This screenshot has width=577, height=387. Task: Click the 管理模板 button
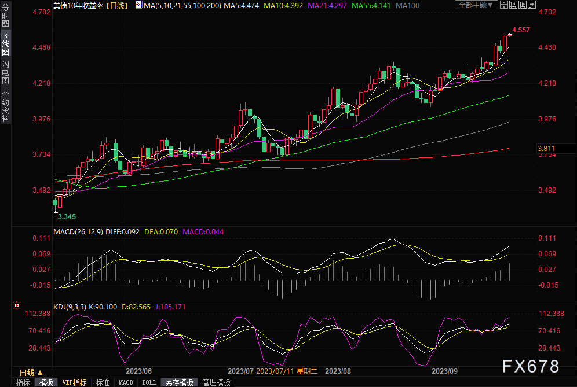(x=216, y=382)
